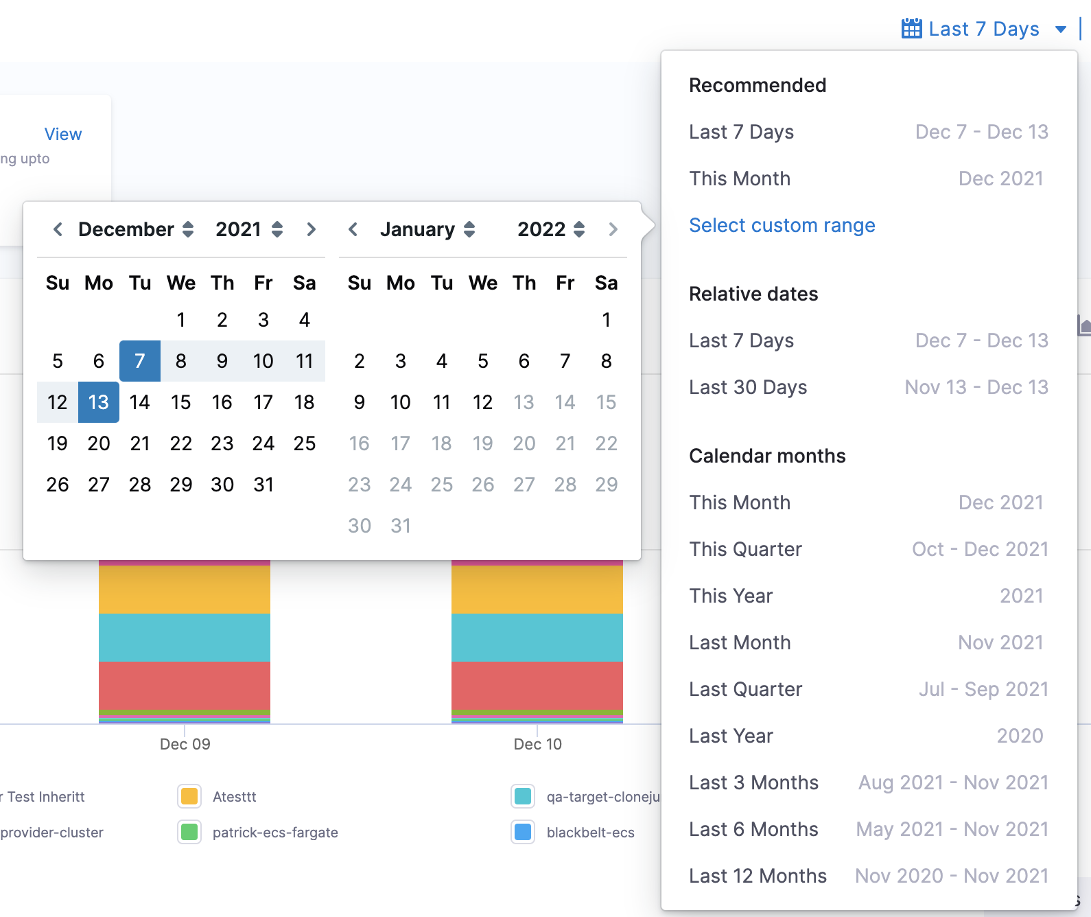Screen dimensions: 1091x917
Task: Select December 7 start date
Action: click(x=140, y=361)
